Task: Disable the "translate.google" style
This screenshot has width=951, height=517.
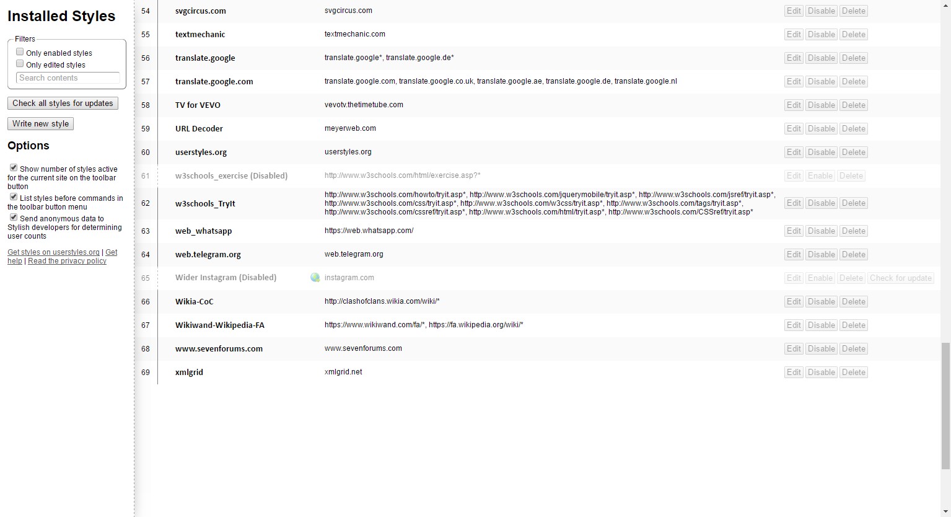Action: (821, 58)
